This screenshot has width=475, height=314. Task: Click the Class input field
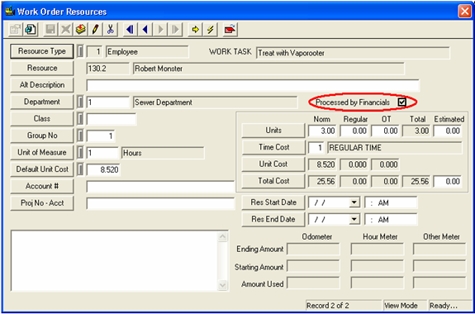(x=112, y=119)
